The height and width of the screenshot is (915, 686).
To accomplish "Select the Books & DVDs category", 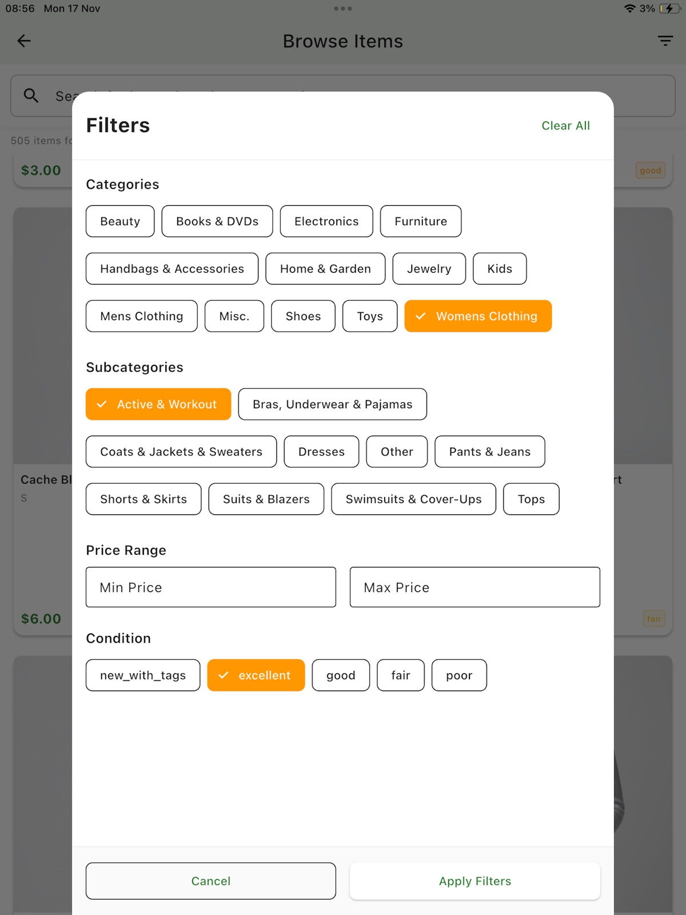I will (x=217, y=221).
